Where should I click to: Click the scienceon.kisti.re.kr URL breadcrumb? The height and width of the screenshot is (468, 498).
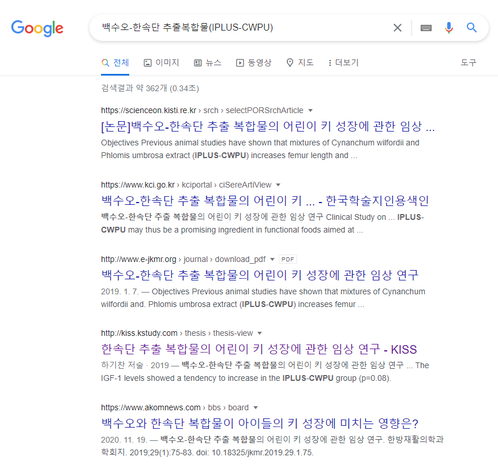(x=202, y=110)
